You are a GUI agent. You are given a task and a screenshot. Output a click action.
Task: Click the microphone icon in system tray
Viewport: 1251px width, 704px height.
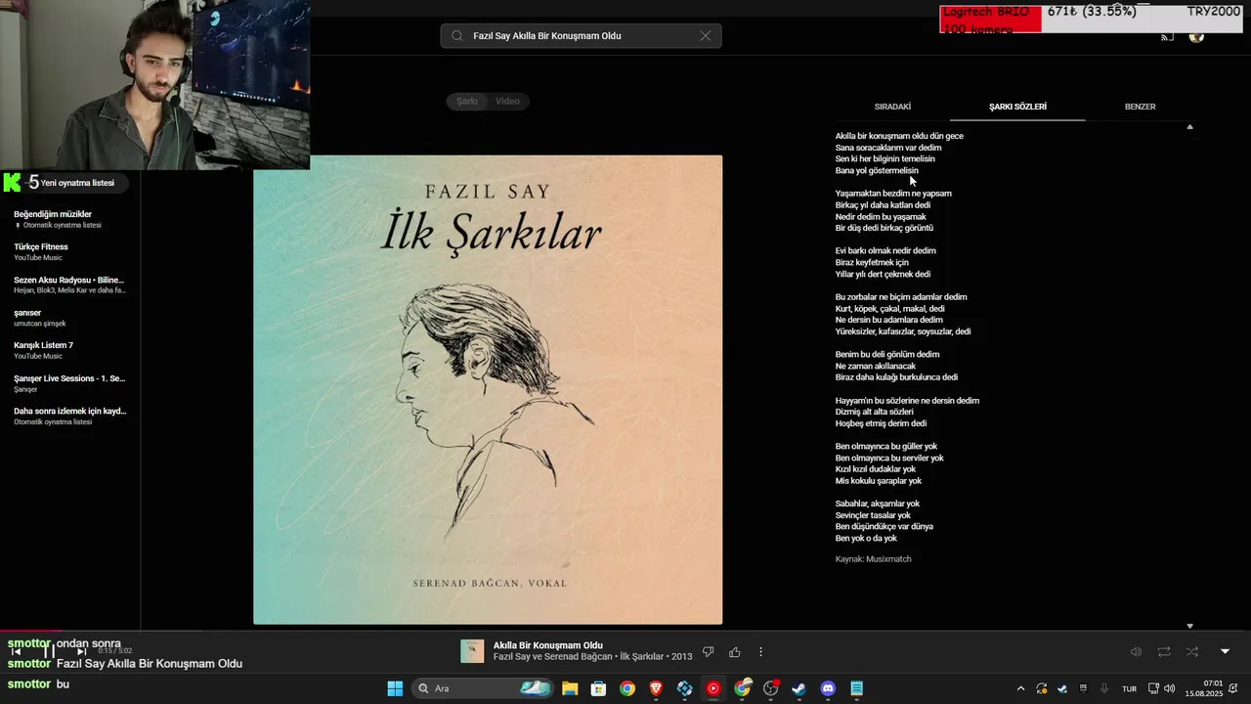[1104, 688]
